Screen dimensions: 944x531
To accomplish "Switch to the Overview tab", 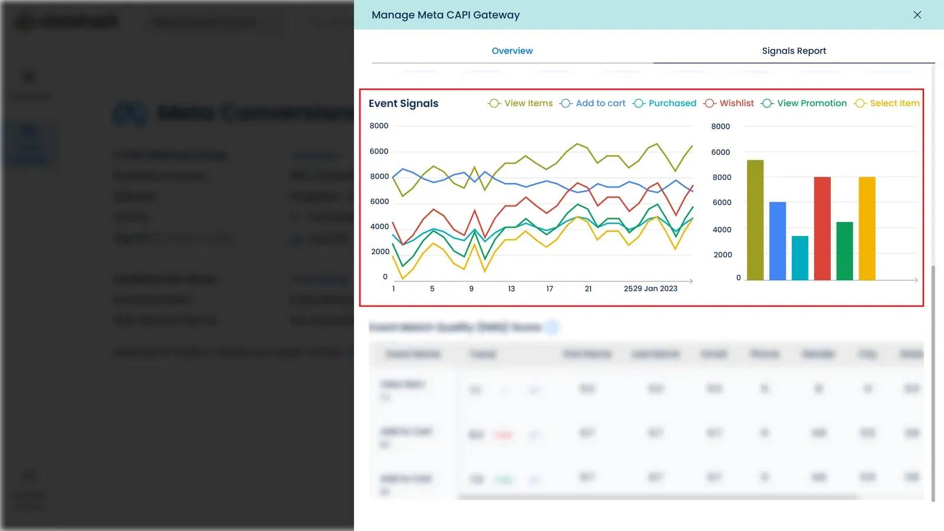I will (512, 51).
